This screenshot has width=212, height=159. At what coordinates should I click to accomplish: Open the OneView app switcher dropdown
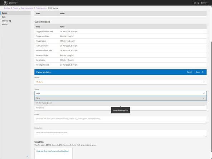coord(13,3)
